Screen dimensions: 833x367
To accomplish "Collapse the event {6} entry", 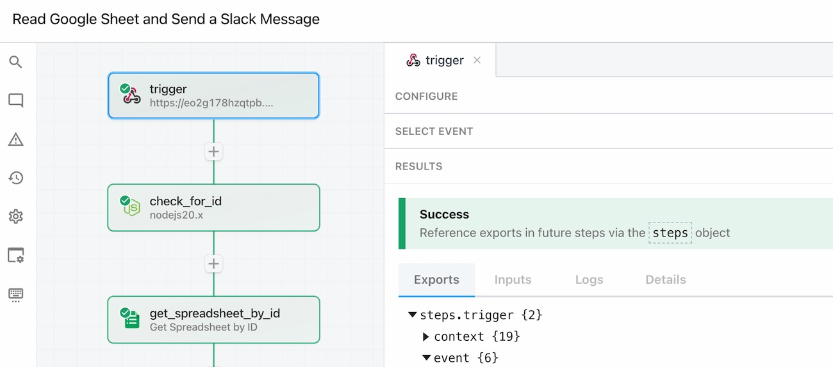I will coord(426,358).
